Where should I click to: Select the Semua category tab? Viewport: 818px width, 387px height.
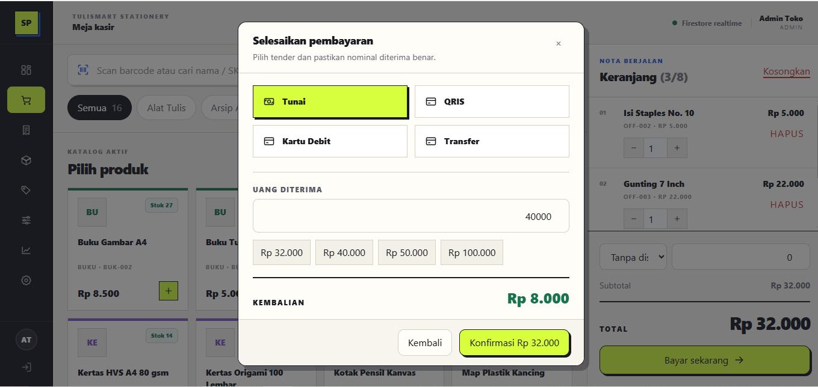pyautogui.click(x=99, y=108)
